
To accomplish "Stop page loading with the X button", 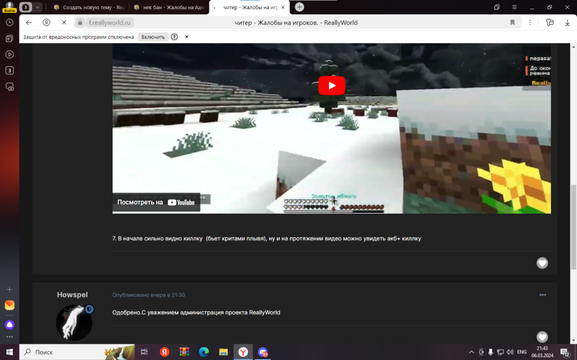I will click(x=64, y=22).
